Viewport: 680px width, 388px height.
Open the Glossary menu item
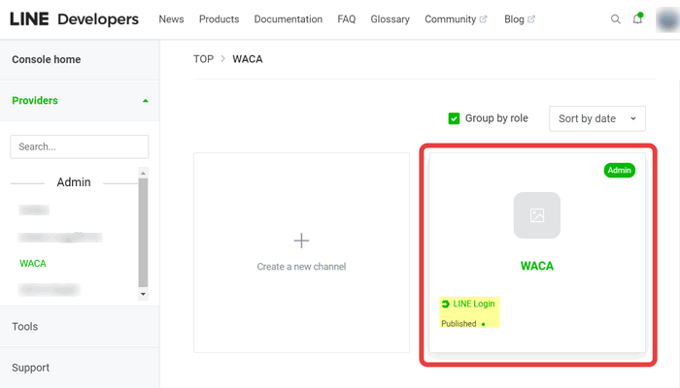point(390,19)
